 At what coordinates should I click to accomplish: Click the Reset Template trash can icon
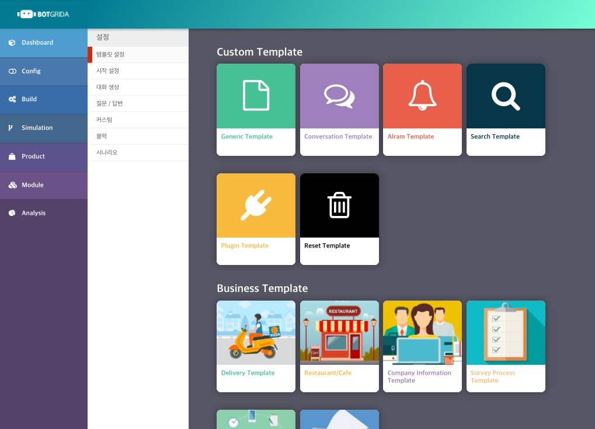(339, 205)
